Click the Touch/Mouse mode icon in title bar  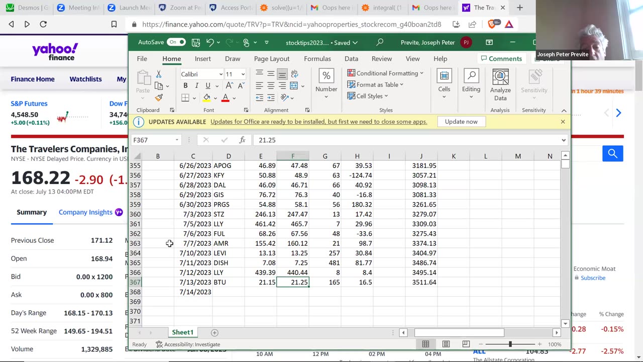(x=246, y=42)
